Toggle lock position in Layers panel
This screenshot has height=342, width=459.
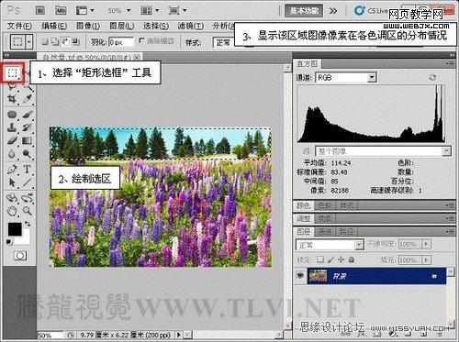341,259
